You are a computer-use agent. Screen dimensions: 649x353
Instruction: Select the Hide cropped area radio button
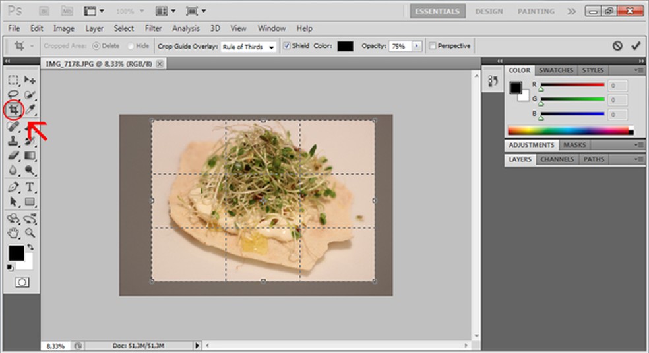(131, 46)
